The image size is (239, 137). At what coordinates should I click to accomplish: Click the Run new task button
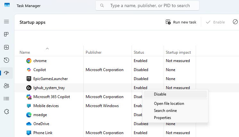181,22
